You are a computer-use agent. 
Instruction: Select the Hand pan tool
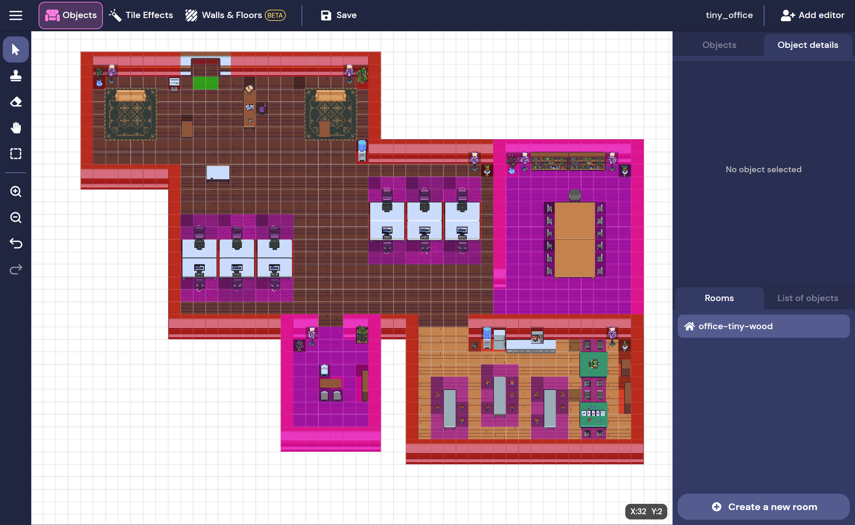16,128
